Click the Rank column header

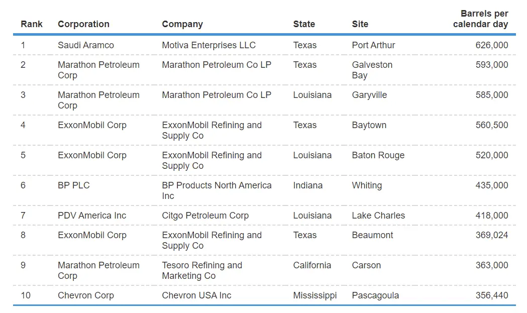point(32,24)
